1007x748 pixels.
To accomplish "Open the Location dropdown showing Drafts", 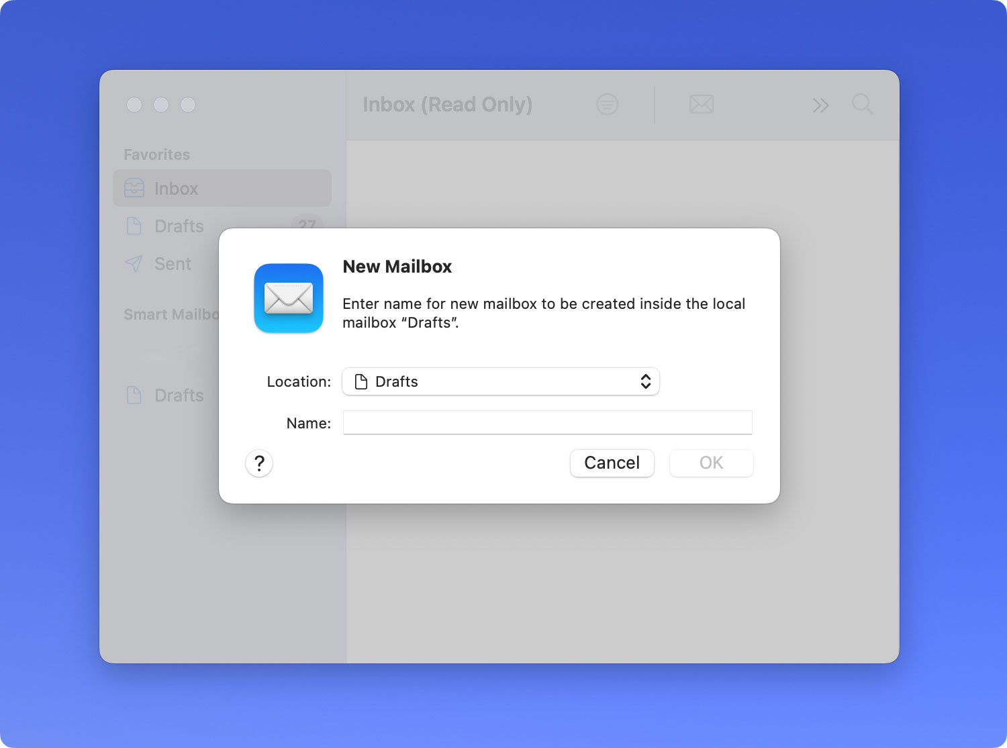I will click(501, 381).
